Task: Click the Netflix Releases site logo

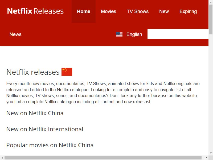Action: pyautogui.click(x=35, y=11)
